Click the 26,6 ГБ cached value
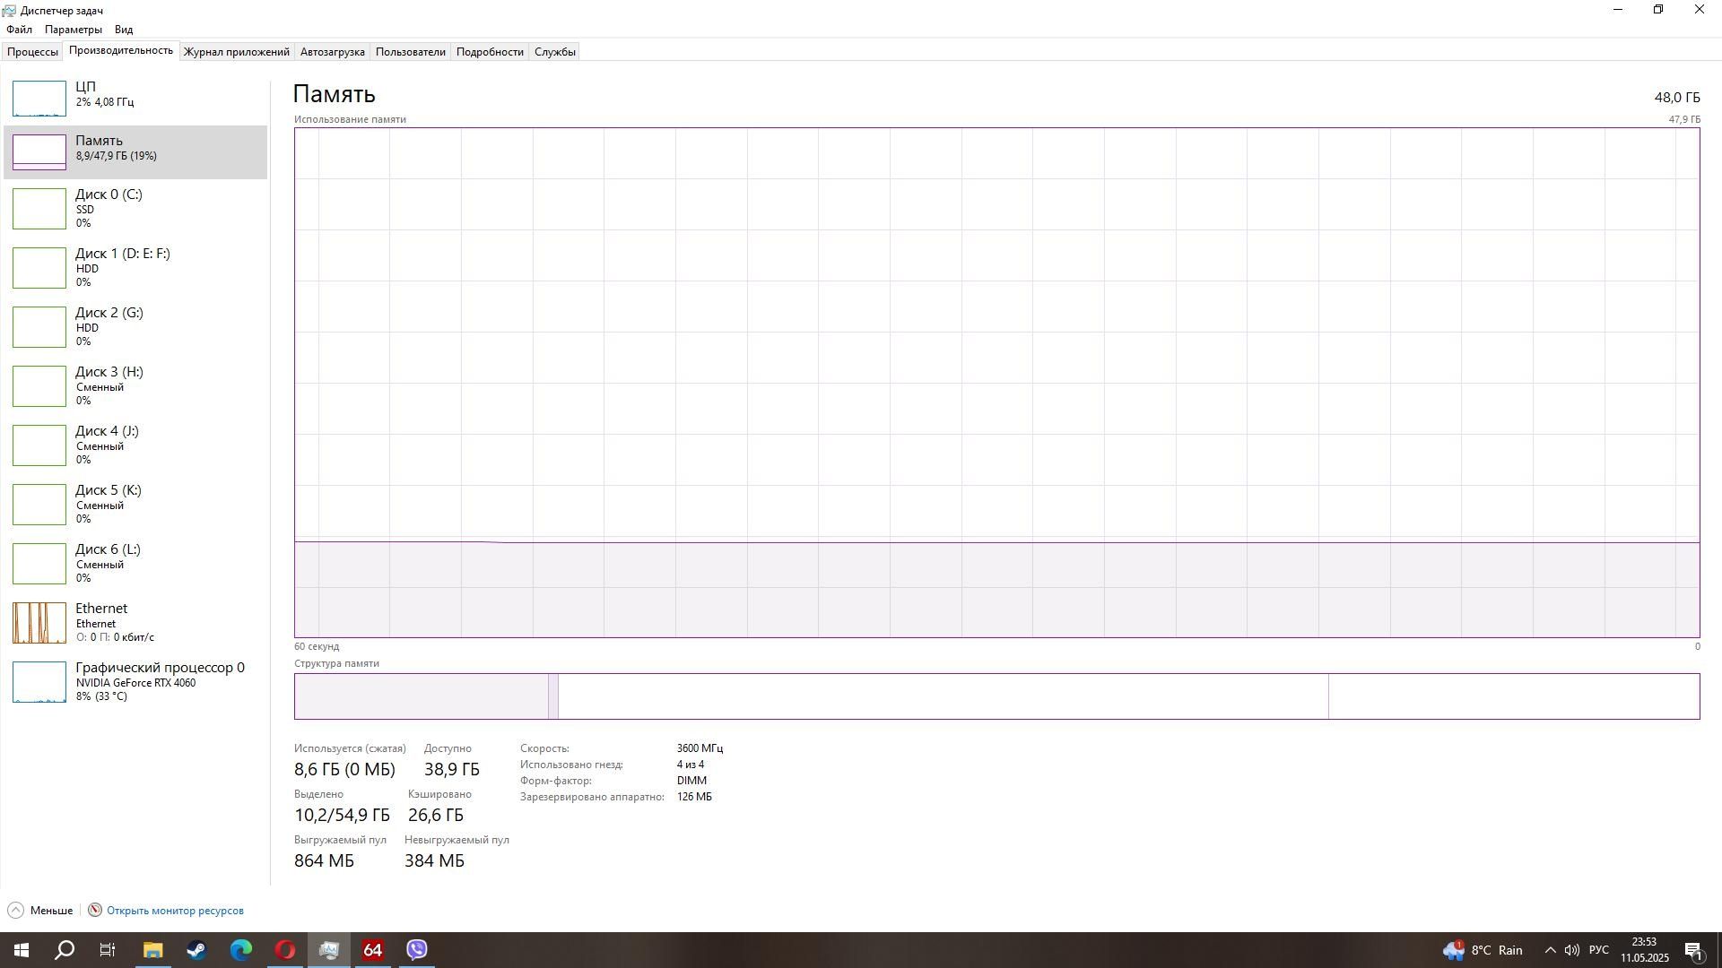The width and height of the screenshot is (1722, 968). (x=436, y=816)
